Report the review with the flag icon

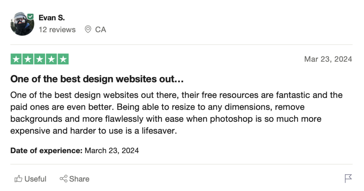coord(348,179)
